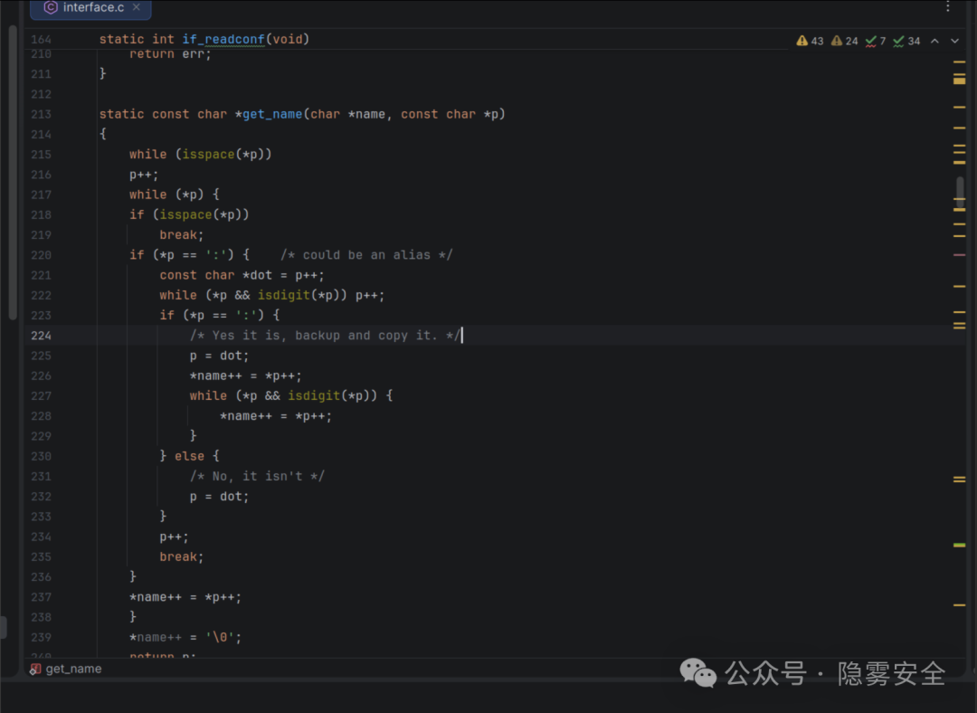
Task: Click the function icon beside get_name breadcrumb
Action: 35,669
